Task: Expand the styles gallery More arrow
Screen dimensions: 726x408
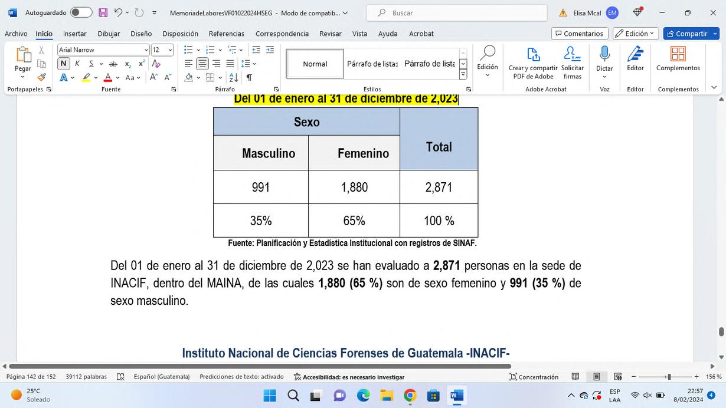Action: click(x=463, y=74)
